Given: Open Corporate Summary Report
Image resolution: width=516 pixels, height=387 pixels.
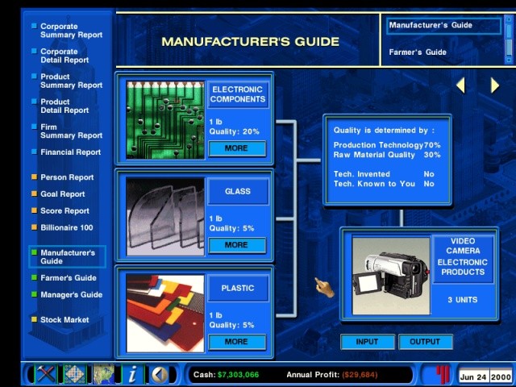Looking at the screenshot, I should [x=71, y=31].
